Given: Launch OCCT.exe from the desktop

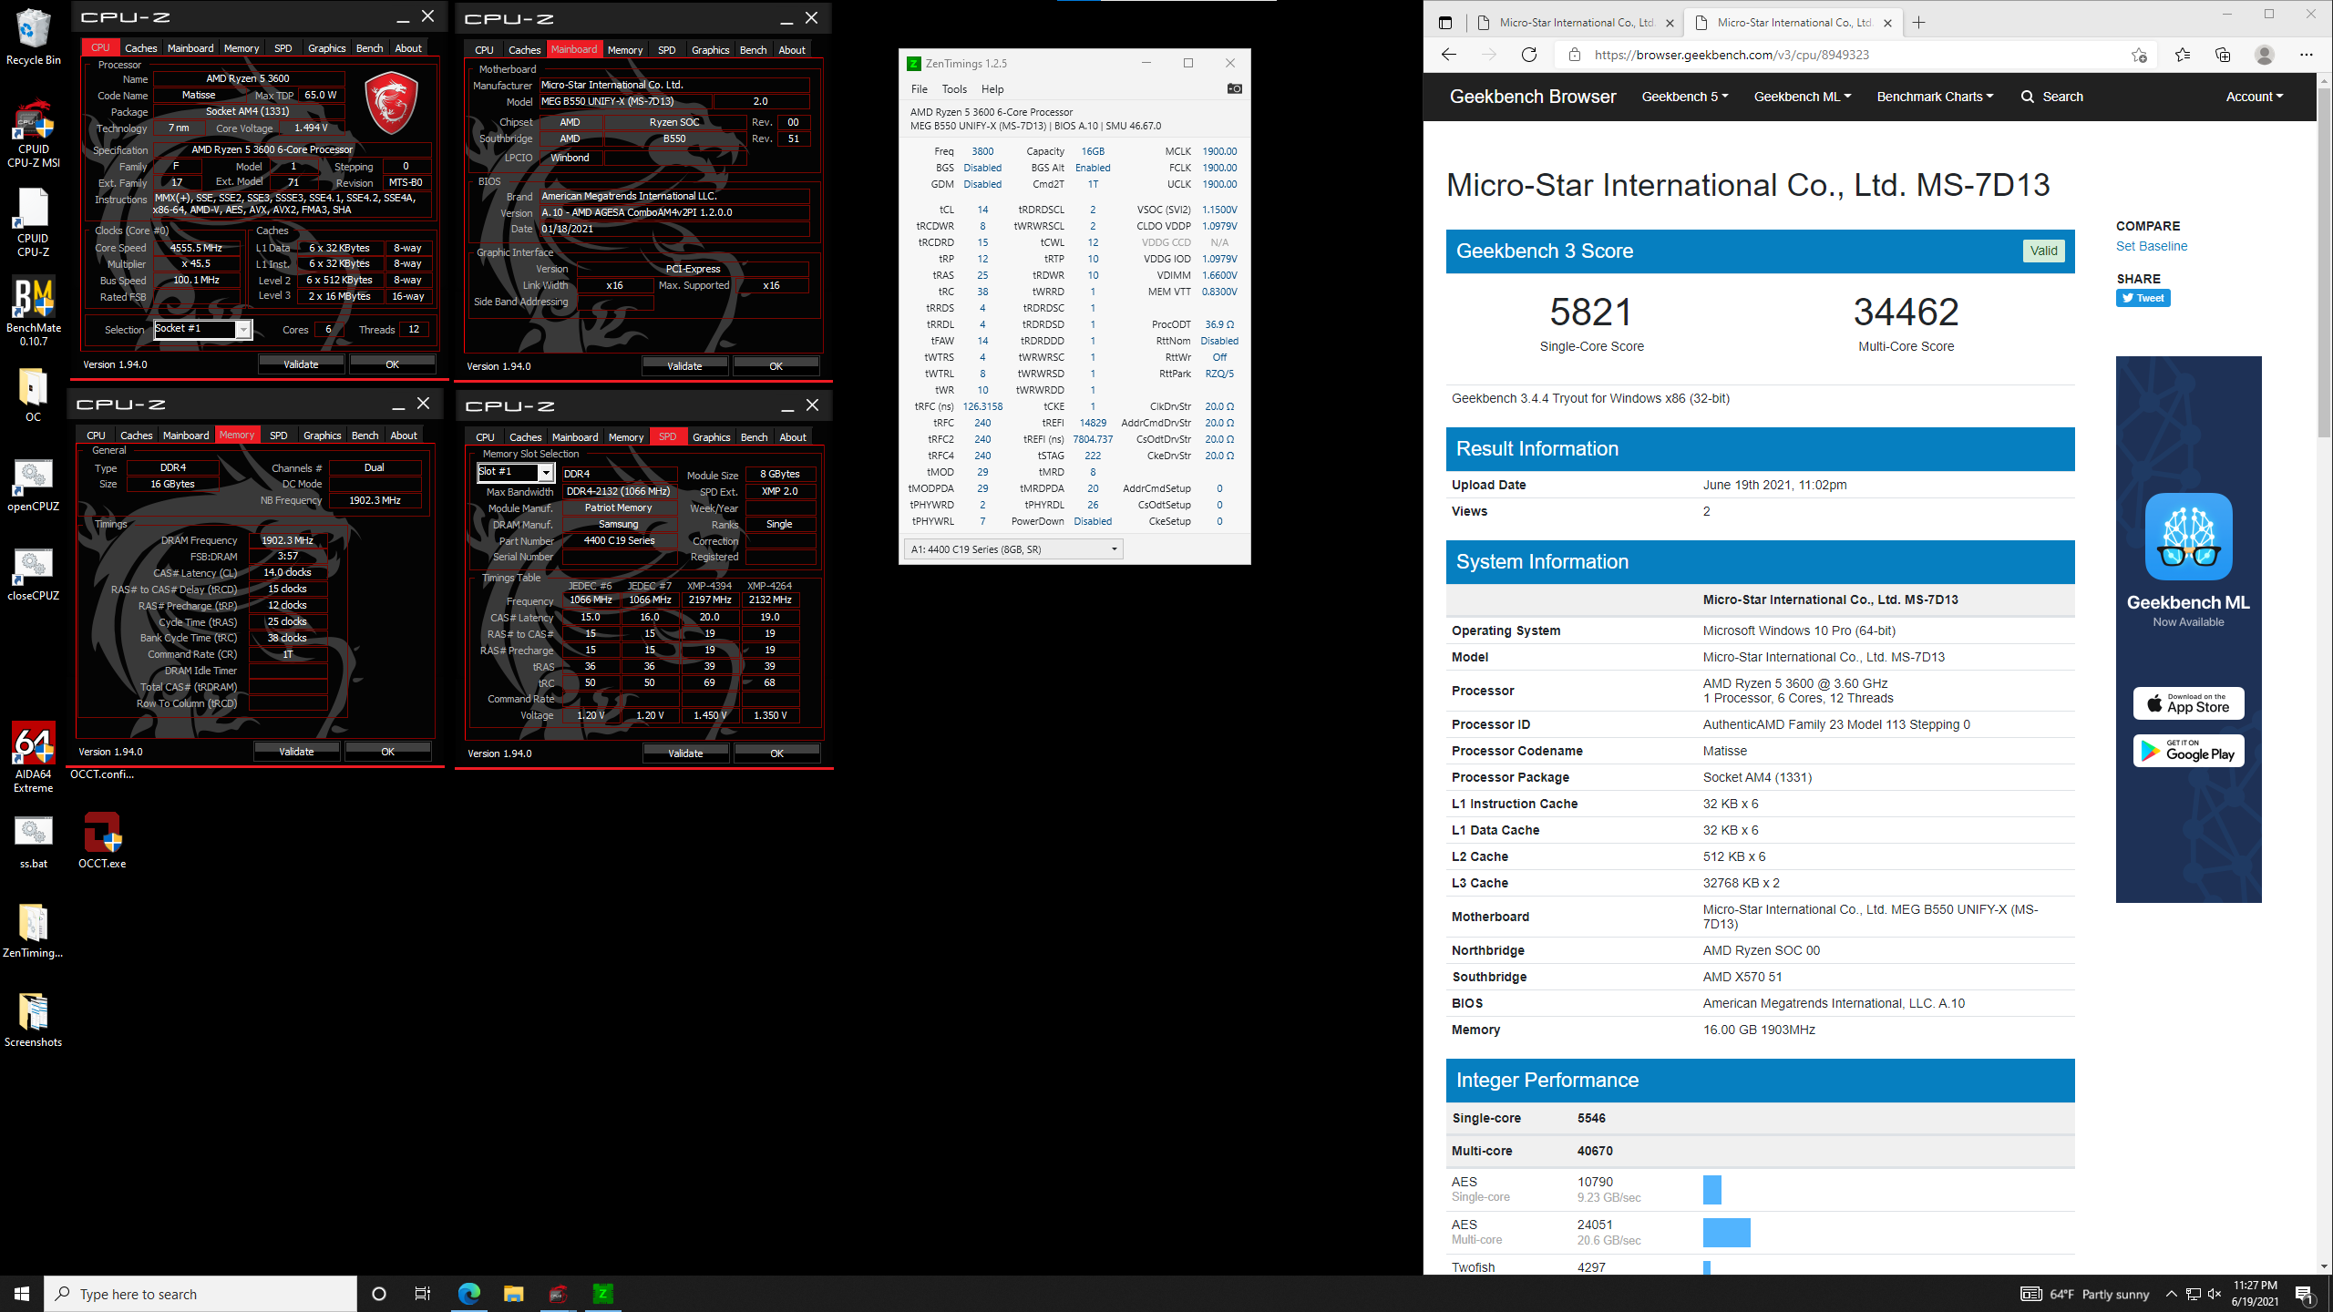Looking at the screenshot, I should click(x=102, y=842).
